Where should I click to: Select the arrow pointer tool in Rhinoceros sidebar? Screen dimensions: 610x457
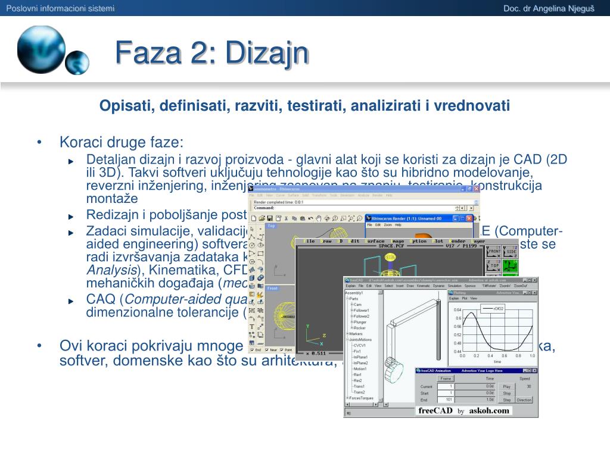252,229
